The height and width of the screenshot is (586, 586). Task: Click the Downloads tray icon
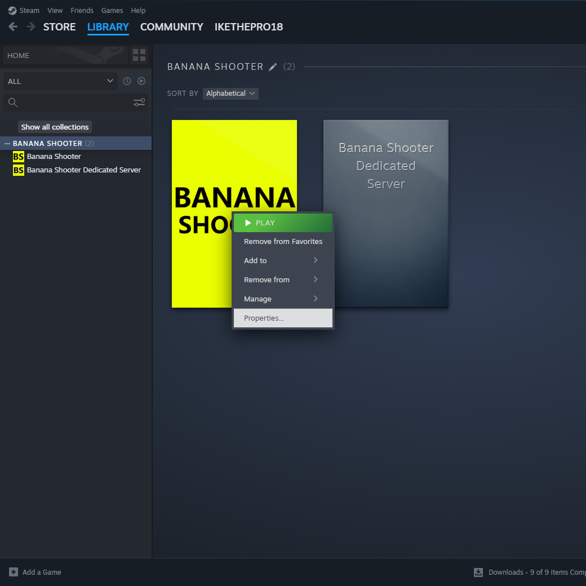click(478, 572)
